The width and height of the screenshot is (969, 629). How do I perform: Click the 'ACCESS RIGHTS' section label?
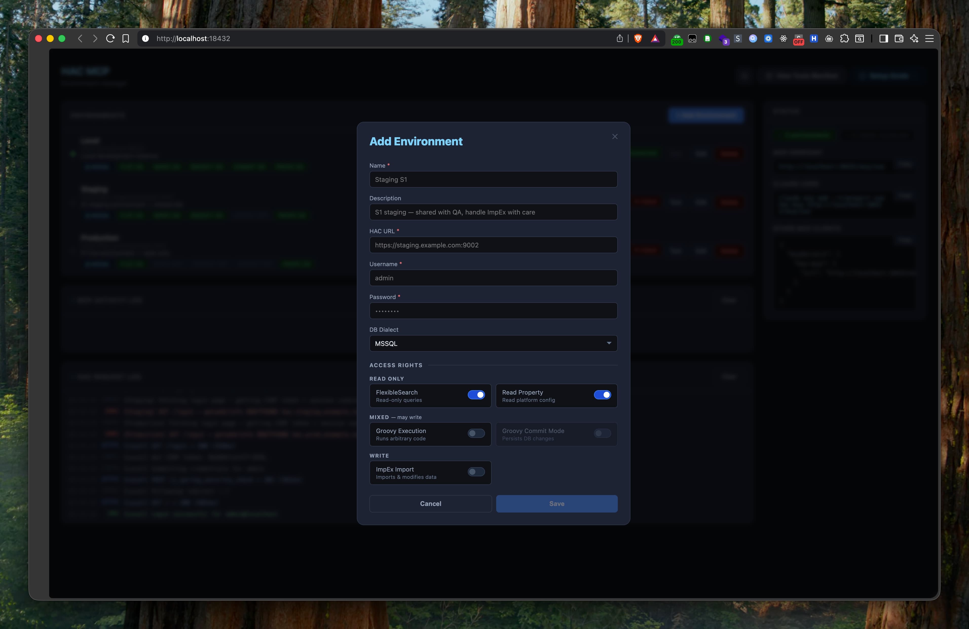pyautogui.click(x=396, y=365)
